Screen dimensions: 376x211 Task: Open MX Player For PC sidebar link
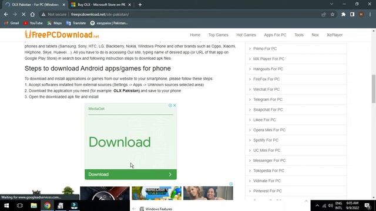tap(268, 59)
